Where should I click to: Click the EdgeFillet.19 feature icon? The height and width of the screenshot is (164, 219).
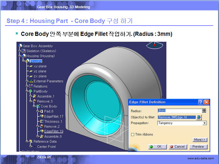click(42, 131)
